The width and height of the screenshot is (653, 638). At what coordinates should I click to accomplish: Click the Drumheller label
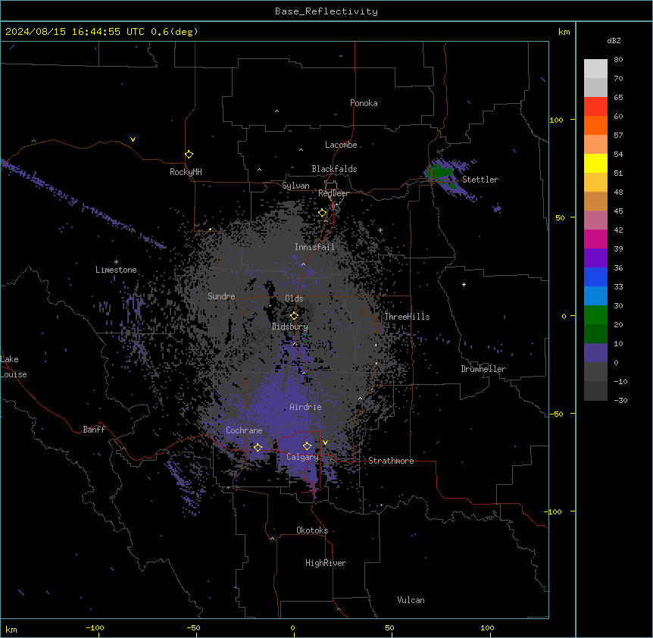(x=483, y=369)
